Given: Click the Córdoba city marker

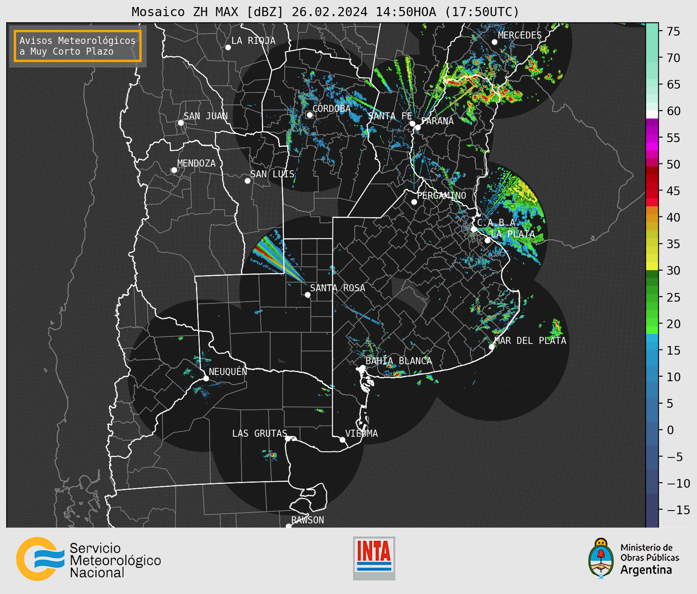Looking at the screenshot, I should coord(309,115).
